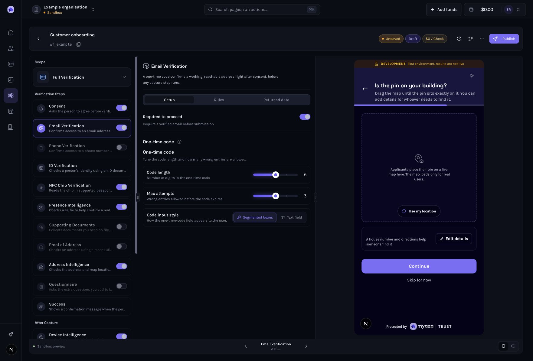The width and height of the screenshot is (533, 361).
Task: Click the wallet icon beside balance
Action: 471,10
